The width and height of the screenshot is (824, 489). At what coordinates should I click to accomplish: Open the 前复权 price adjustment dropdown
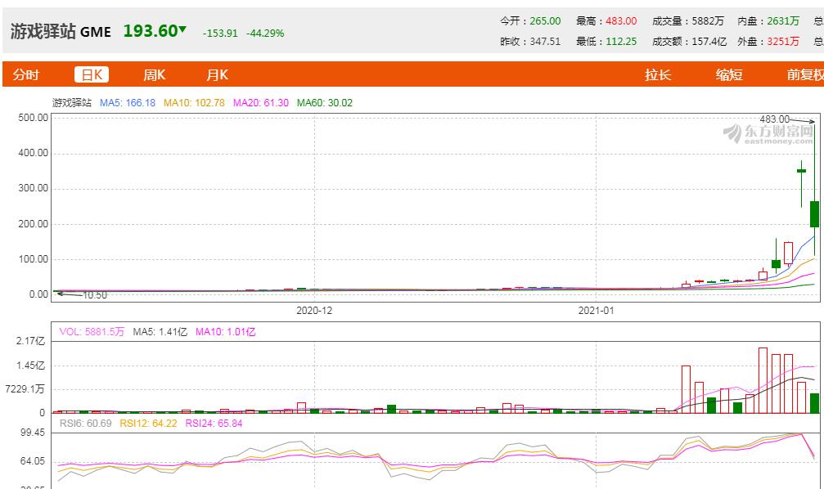[804, 74]
